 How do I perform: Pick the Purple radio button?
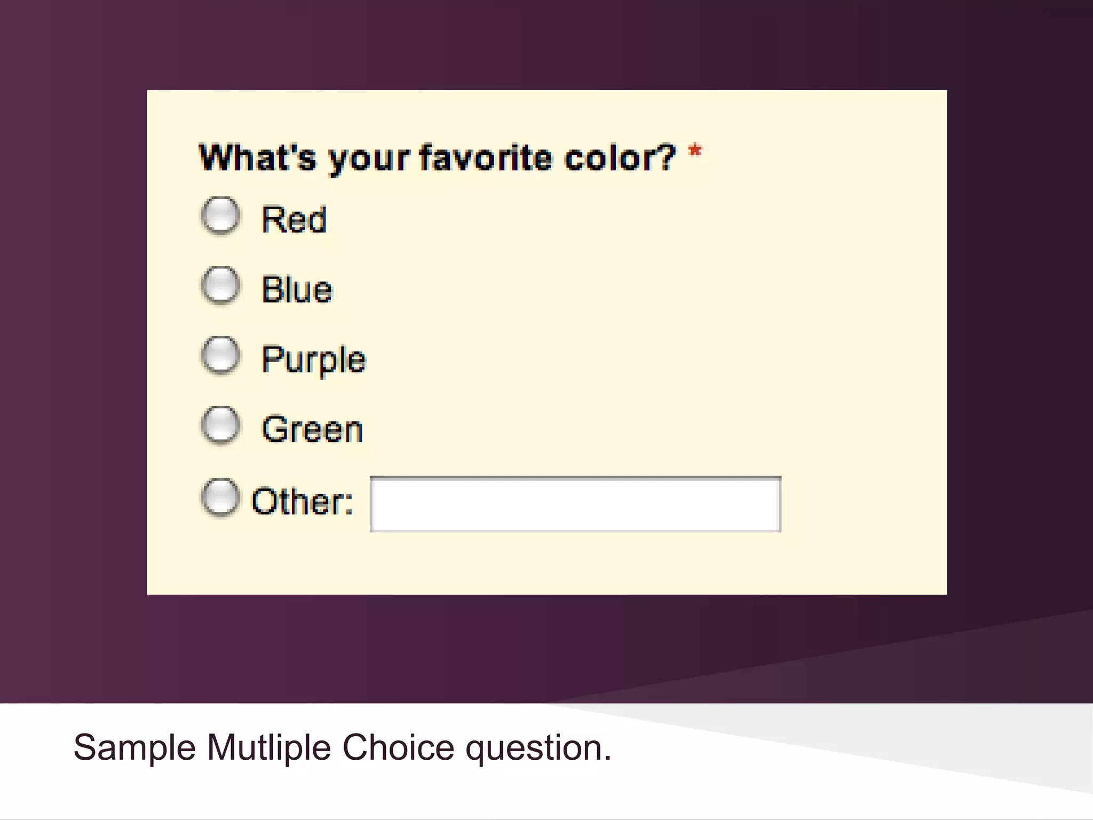tap(220, 356)
